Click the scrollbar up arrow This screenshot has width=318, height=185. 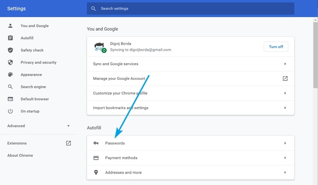[315, 20]
